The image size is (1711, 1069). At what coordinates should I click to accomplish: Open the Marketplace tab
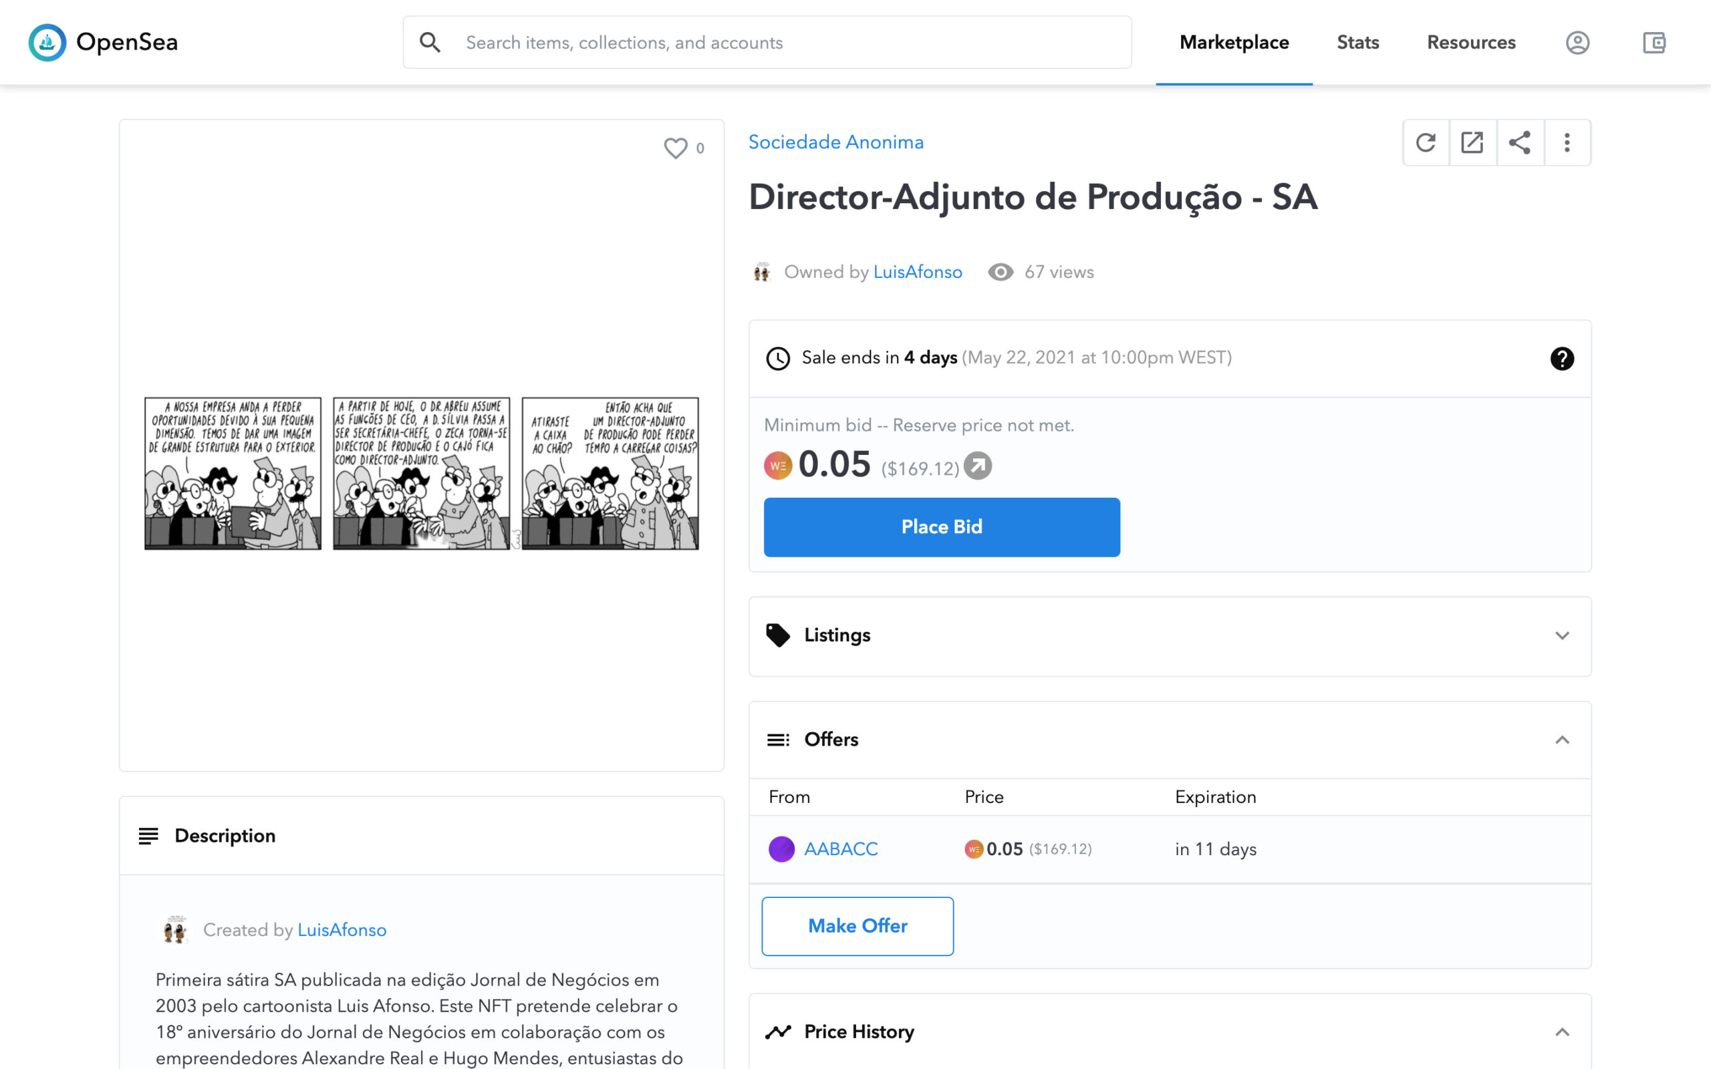[x=1234, y=42]
